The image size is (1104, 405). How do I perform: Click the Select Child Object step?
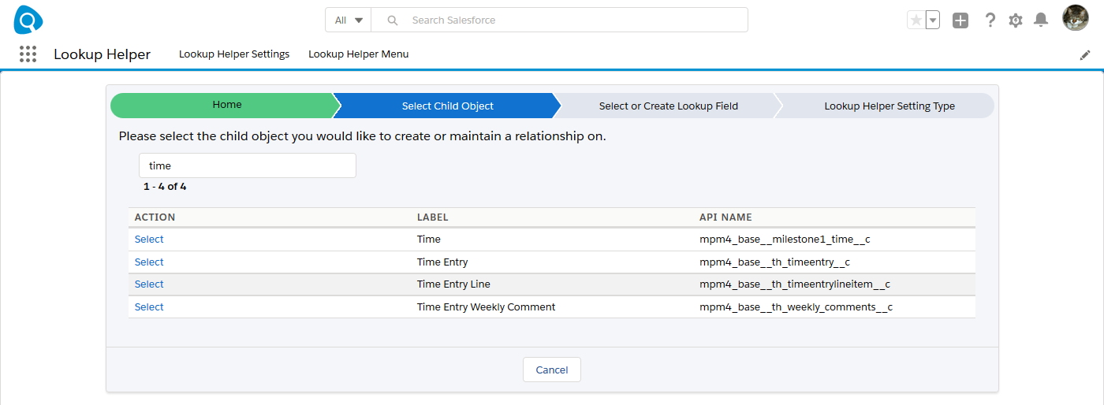(448, 106)
